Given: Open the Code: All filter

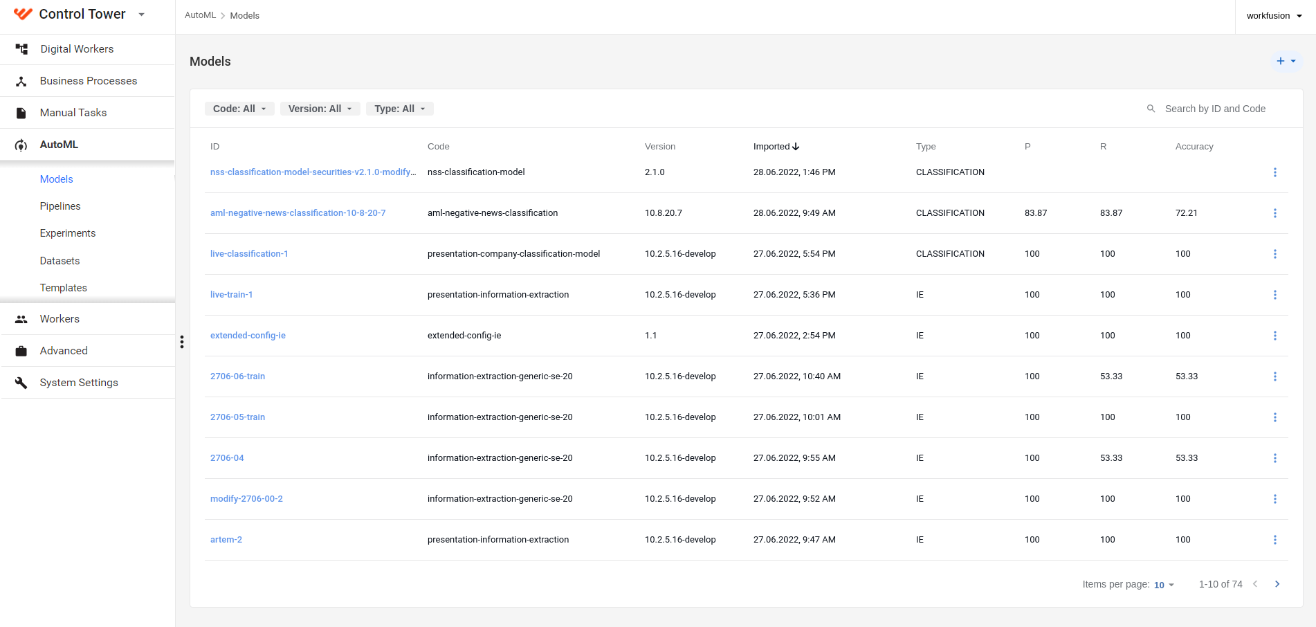Looking at the screenshot, I should [239, 109].
